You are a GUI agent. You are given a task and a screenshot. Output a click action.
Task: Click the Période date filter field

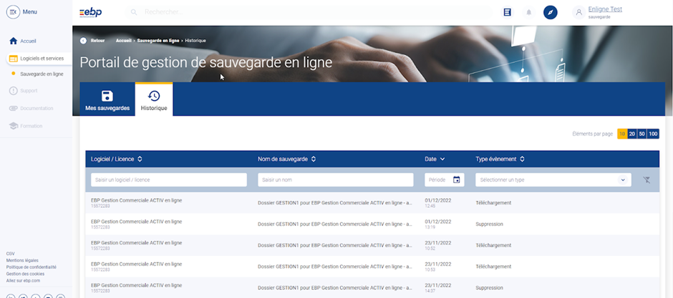click(x=445, y=180)
